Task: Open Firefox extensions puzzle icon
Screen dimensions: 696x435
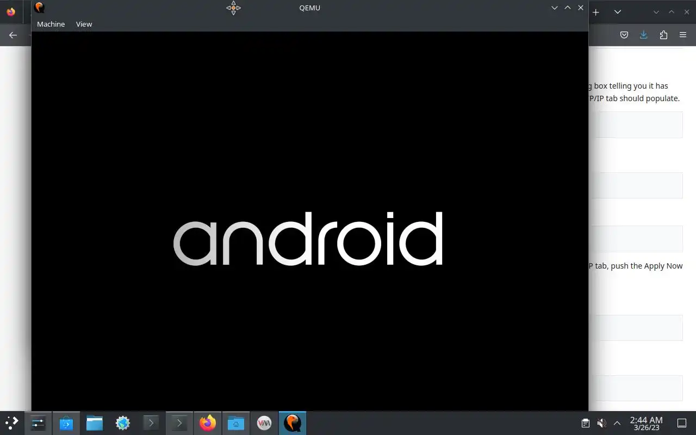Action: tap(663, 35)
